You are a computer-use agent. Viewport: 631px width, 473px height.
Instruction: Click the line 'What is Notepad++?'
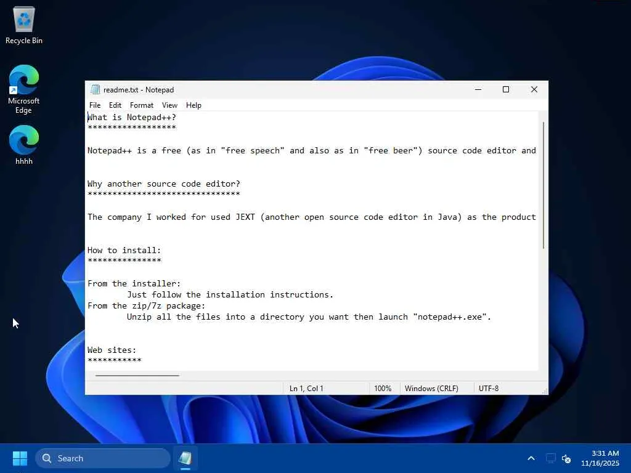132,117
